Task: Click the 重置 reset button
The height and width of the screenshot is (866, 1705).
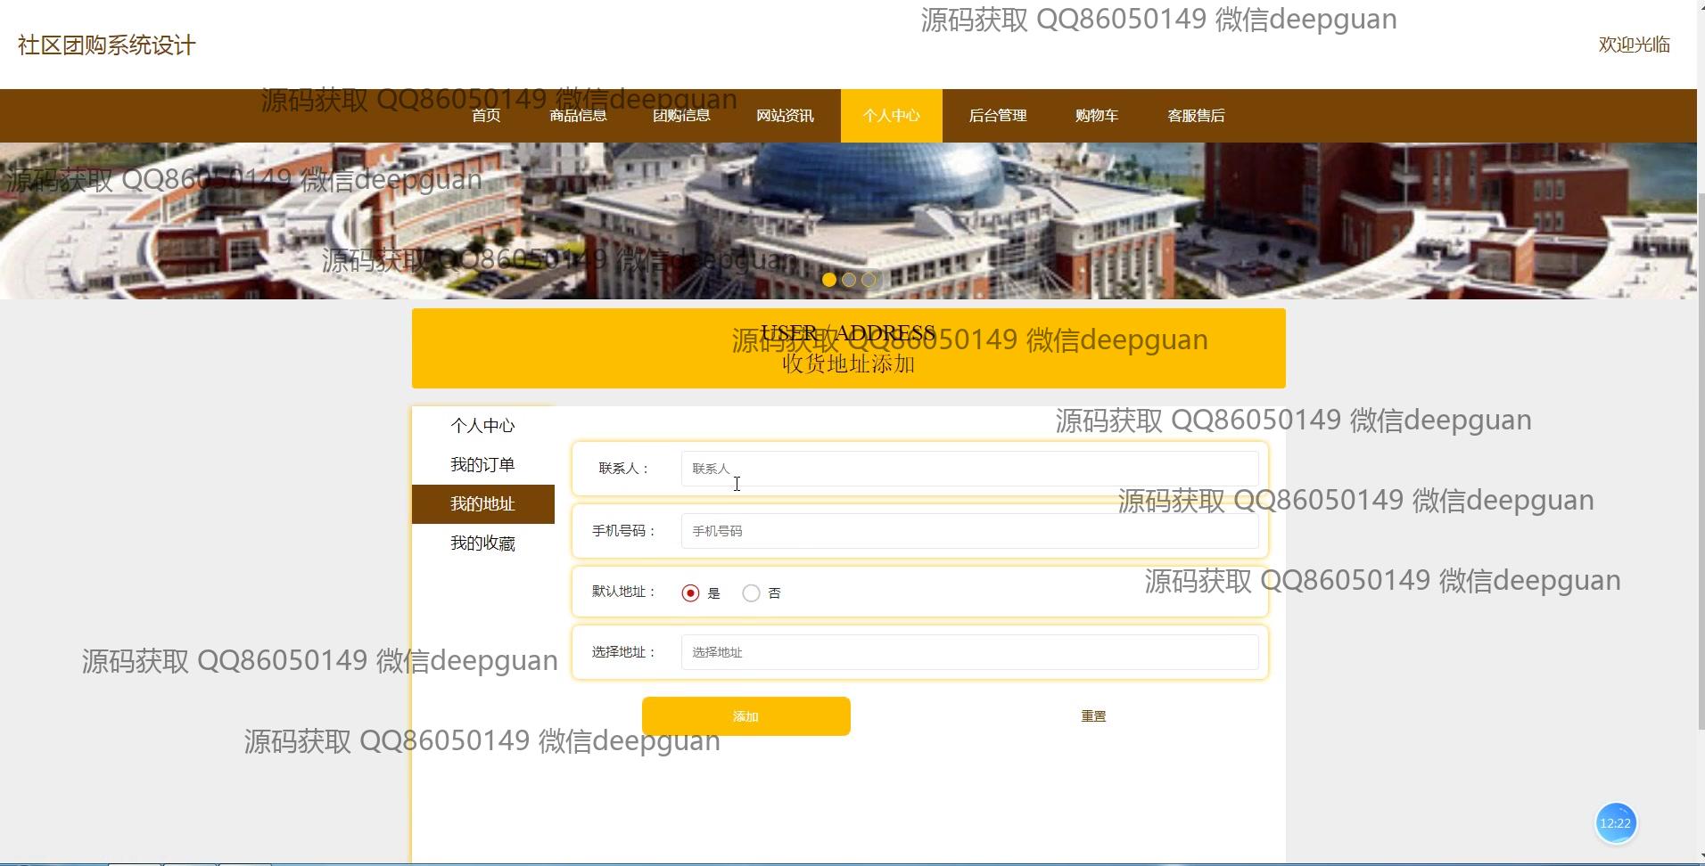Action: point(1093,716)
